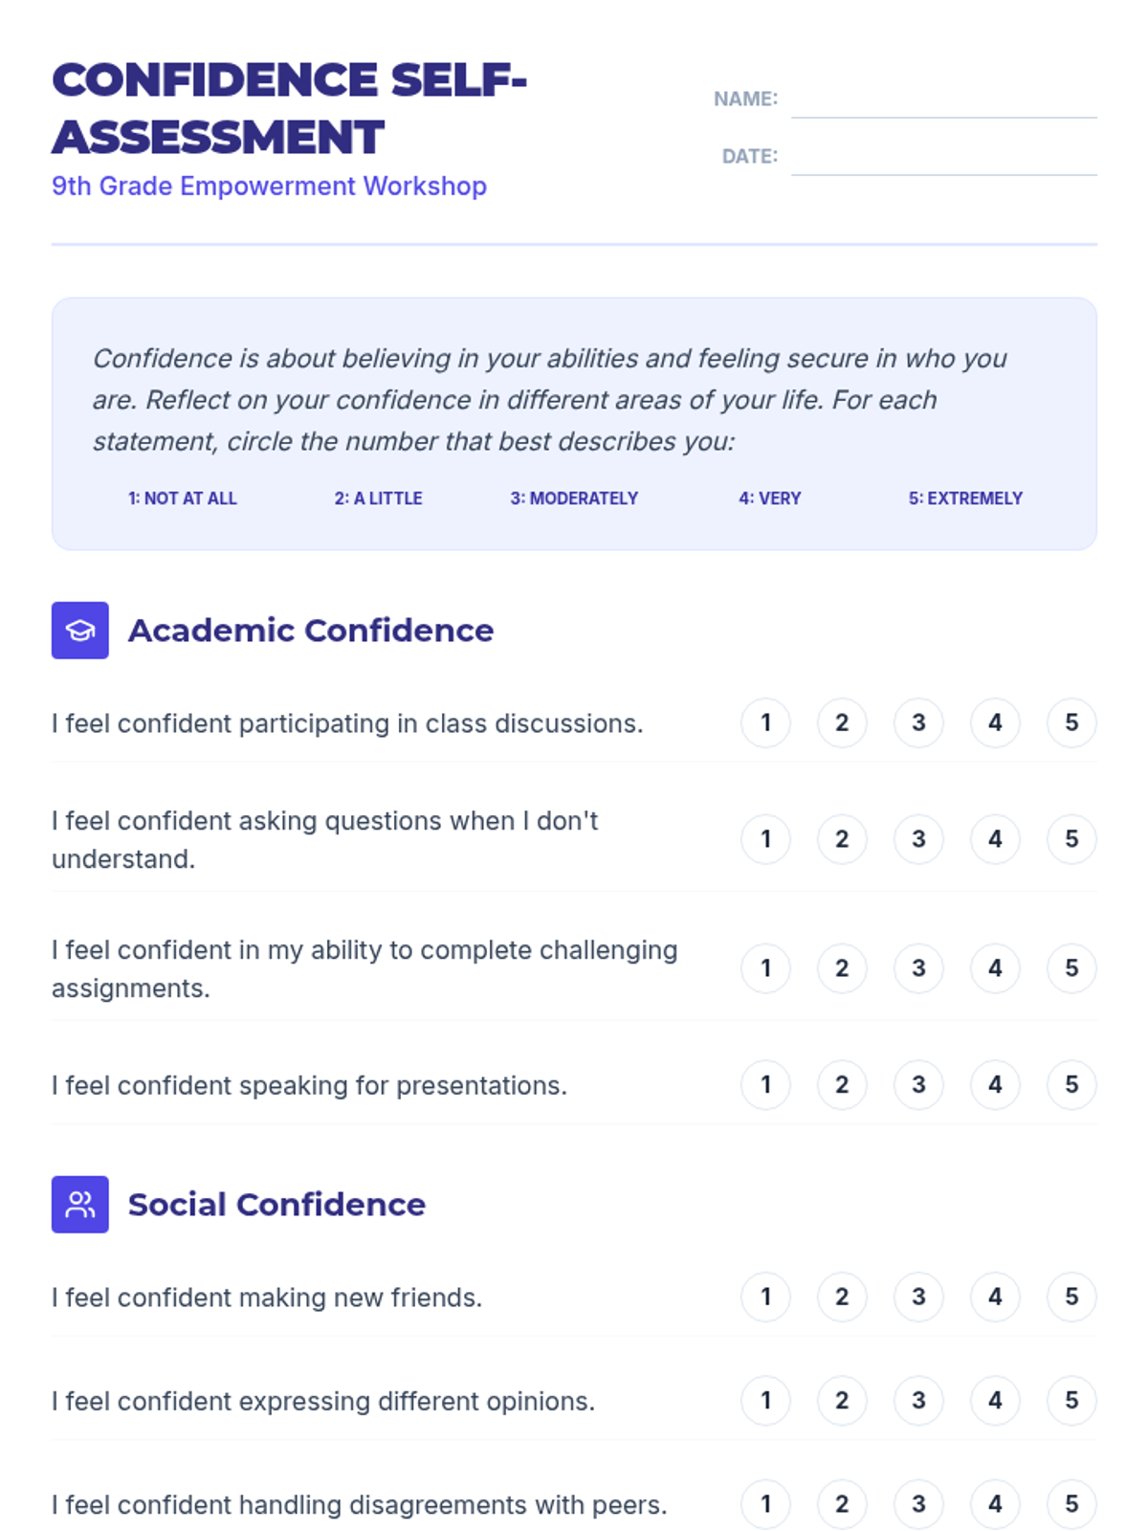Click the '1: NOT AT ALL' scale label

(183, 499)
